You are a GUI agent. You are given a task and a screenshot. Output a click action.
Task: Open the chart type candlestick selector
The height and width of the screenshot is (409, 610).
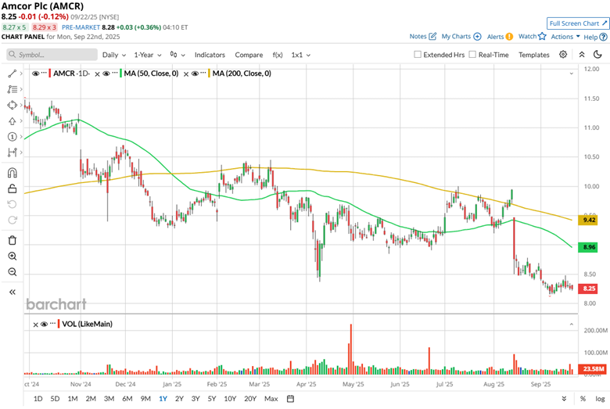point(177,55)
